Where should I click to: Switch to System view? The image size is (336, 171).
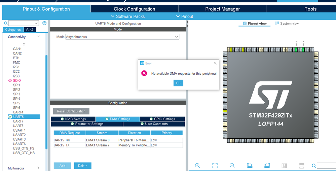tap(287, 23)
